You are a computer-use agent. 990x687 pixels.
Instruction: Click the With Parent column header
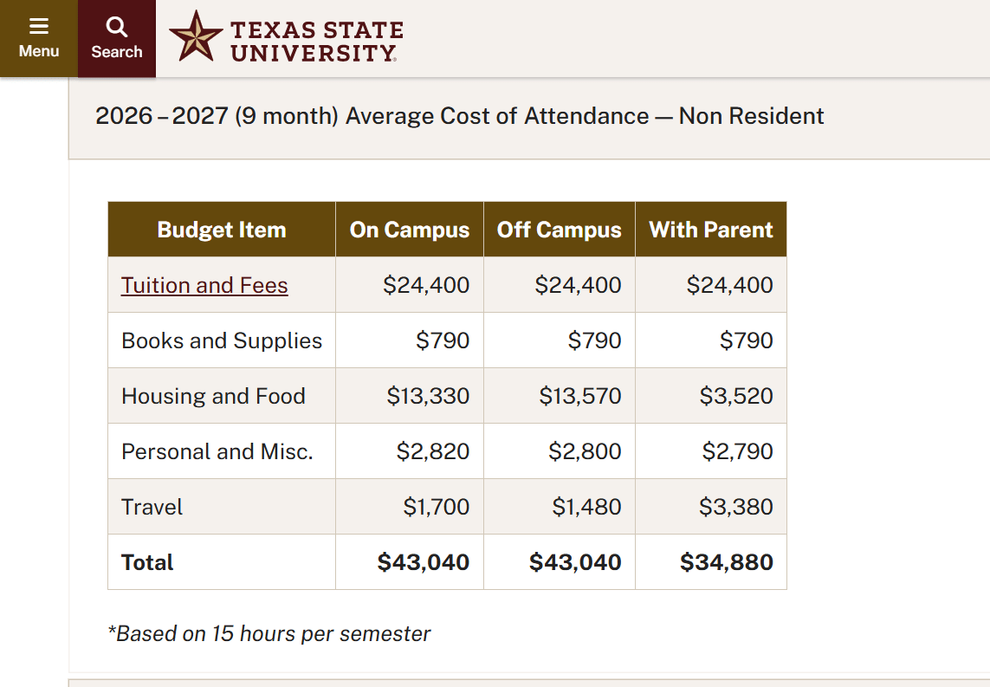pyautogui.click(x=710, y=229)
